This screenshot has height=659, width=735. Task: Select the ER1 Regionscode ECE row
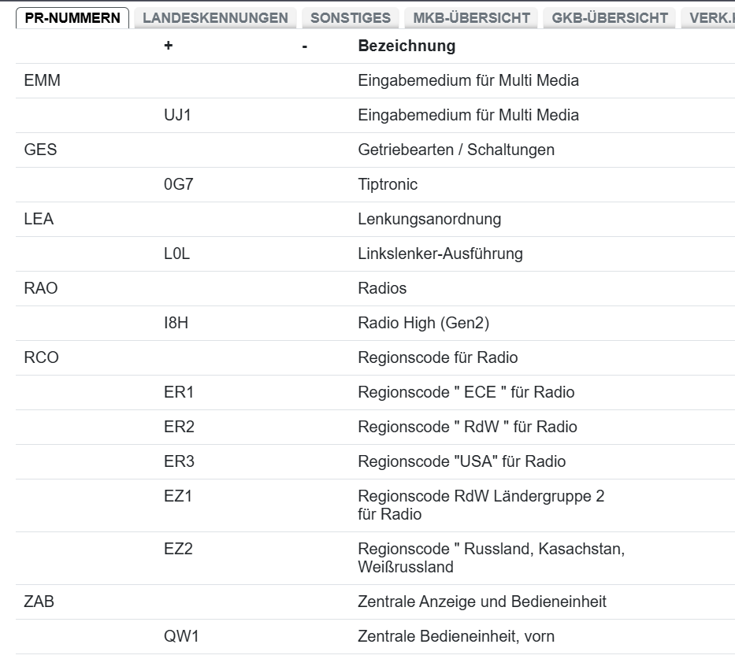click(375, 393)
